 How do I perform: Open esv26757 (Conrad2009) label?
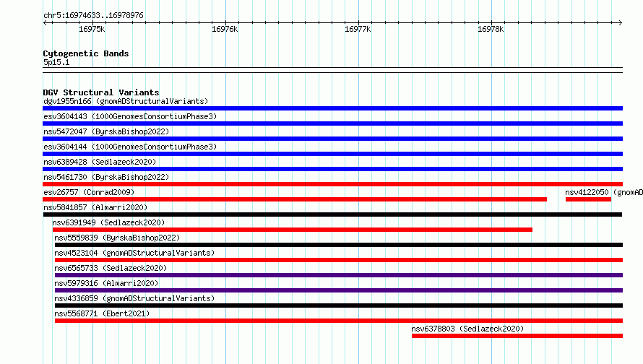point(89,192)
